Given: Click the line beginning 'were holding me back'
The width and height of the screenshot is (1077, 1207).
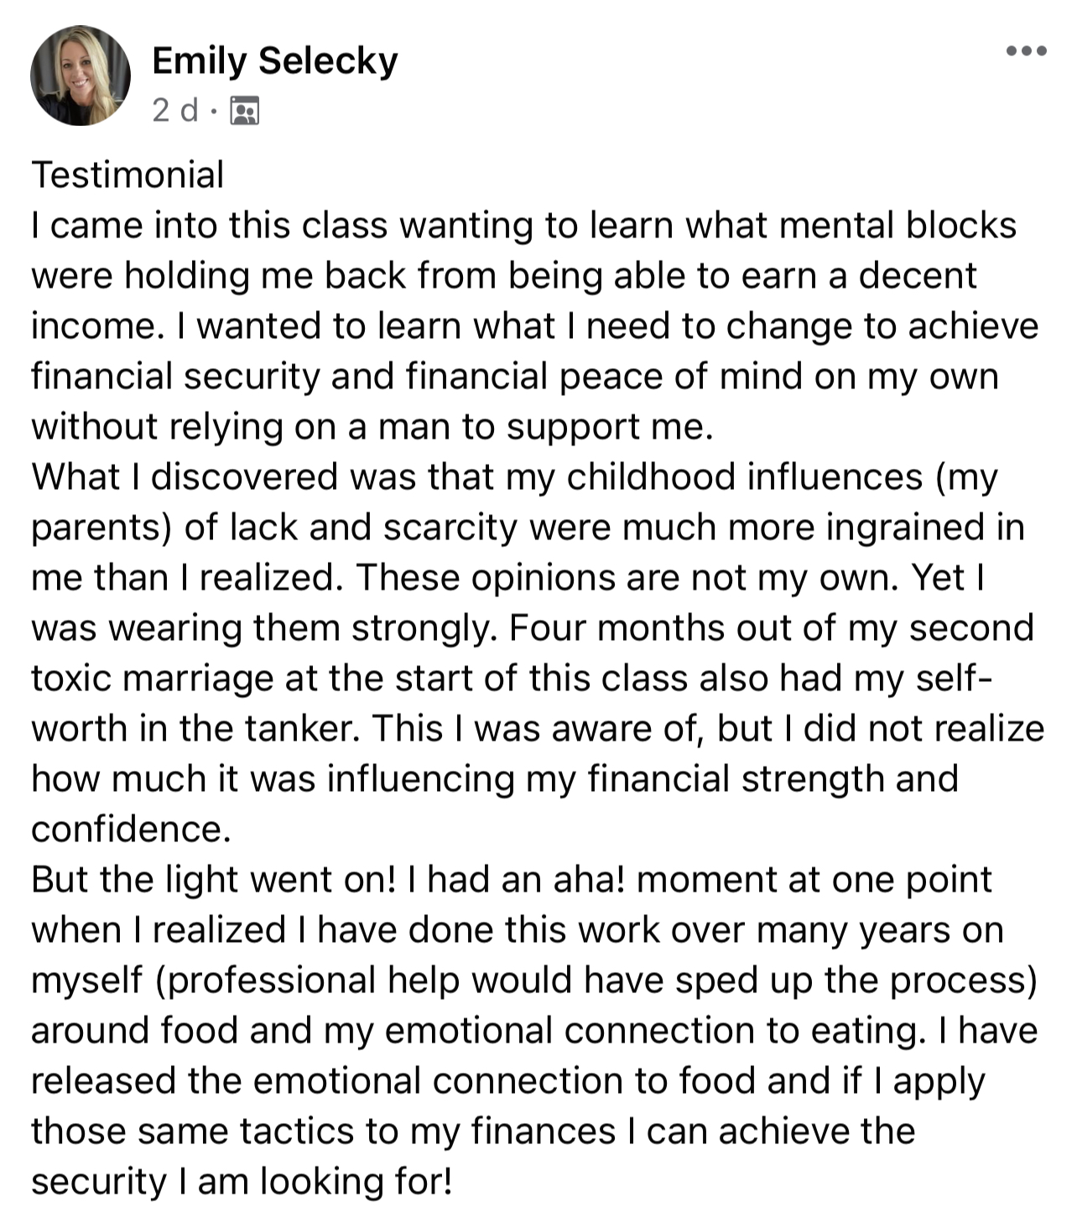Looking at the screenshot, I should point(503,275).
